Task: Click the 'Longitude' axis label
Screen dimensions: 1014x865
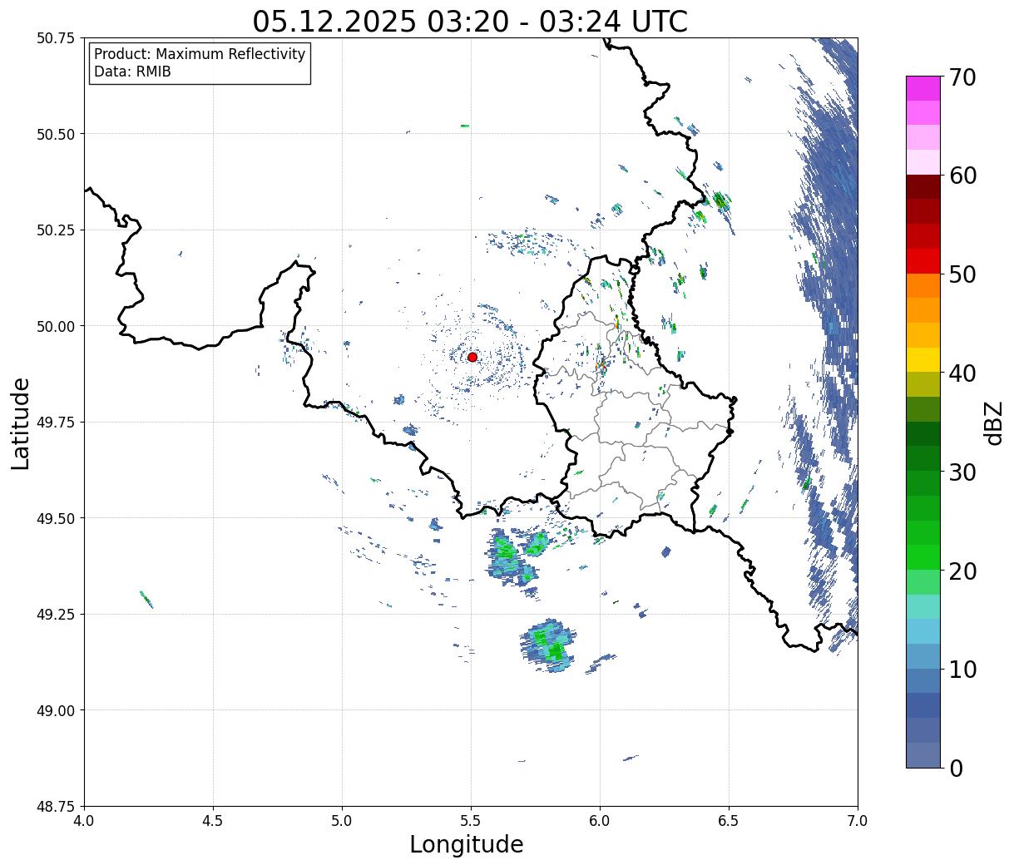Action: point(467,844)
